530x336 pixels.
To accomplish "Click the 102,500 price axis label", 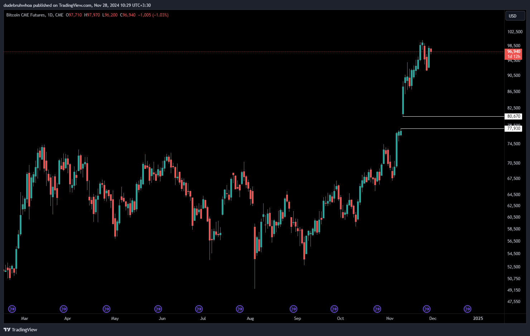I will [515, 32].
